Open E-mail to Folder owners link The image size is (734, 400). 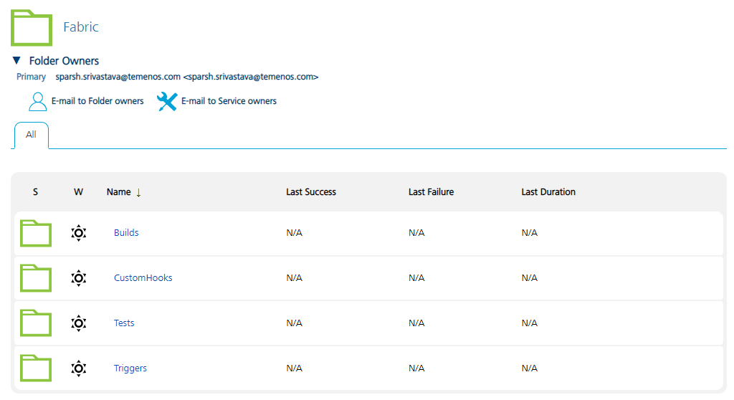click(x=97, y=102)
